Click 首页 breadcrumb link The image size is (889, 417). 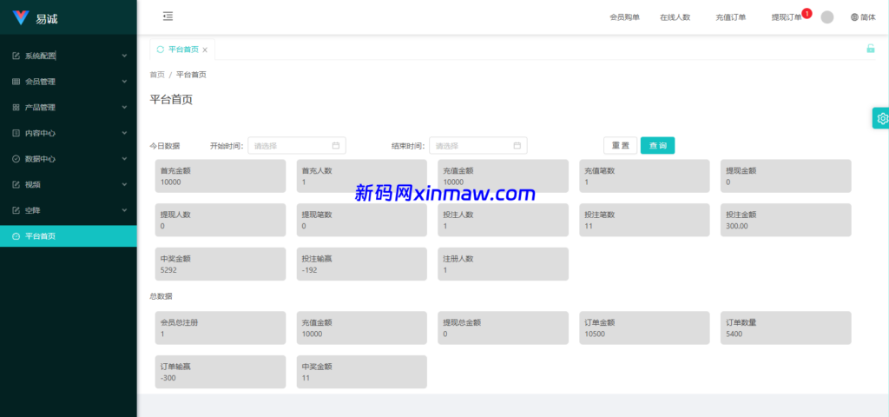click(x=157, y=75)
